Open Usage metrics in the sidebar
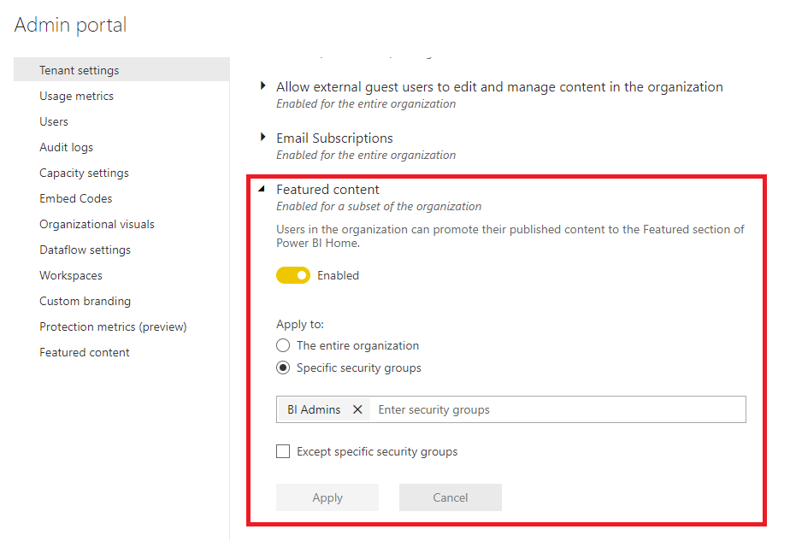The height and width of the screenshot is (541, 790). pyautogui.click(x=76, y=96)
